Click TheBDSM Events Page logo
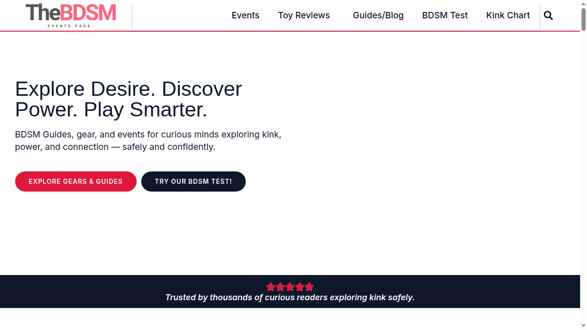The width and height of the screenshot is (587, 330). 71,15
